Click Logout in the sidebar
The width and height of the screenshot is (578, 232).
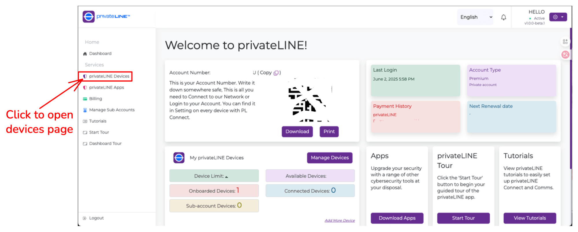(x=96, y=218)
